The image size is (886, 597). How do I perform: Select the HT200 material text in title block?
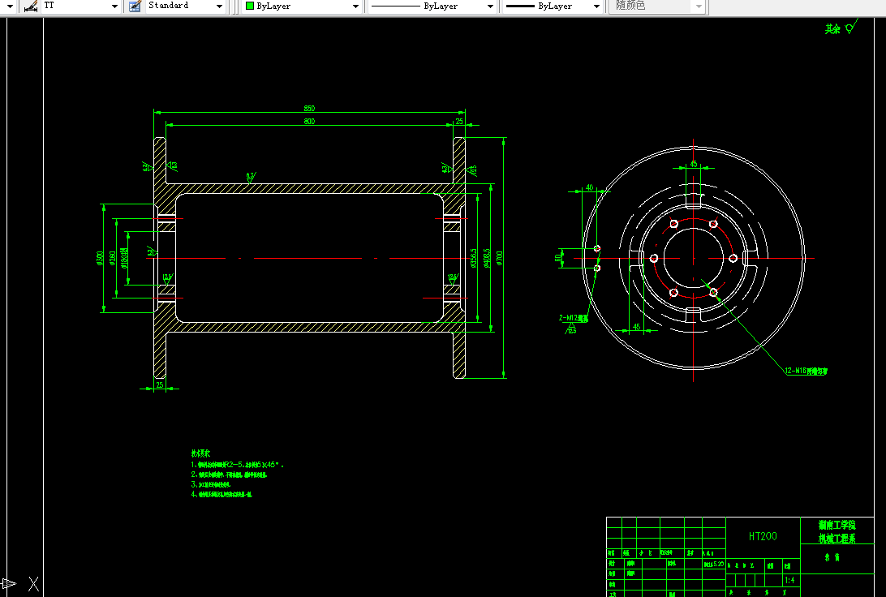tap(762, 536)
